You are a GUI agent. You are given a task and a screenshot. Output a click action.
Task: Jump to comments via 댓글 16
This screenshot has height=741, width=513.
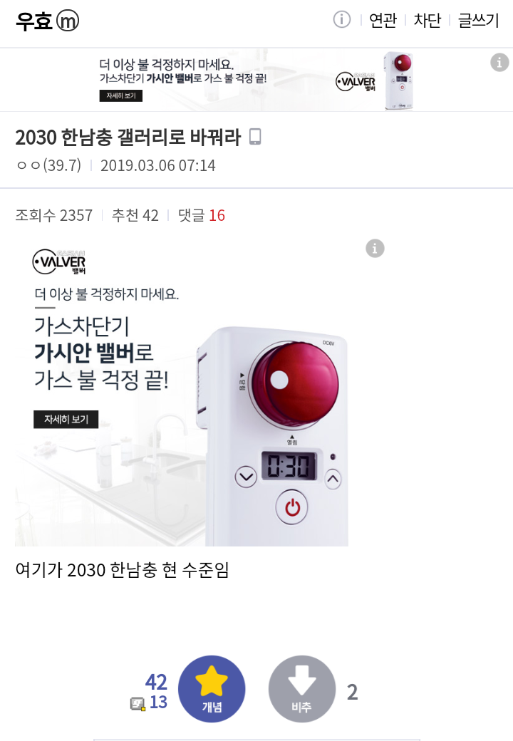(201, 215)
